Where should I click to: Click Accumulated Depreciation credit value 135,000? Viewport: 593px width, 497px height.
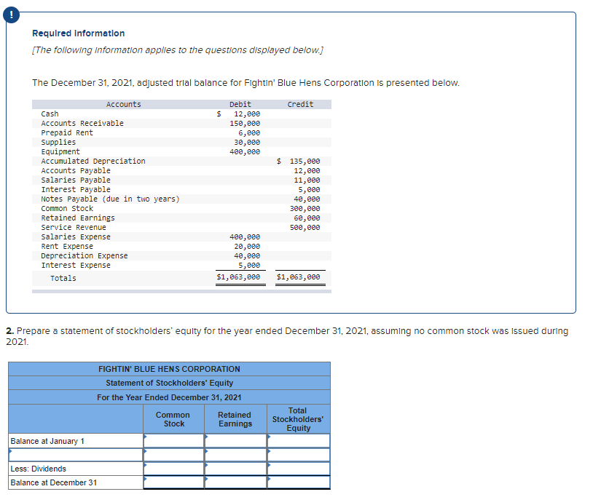(x=305, y=162)
